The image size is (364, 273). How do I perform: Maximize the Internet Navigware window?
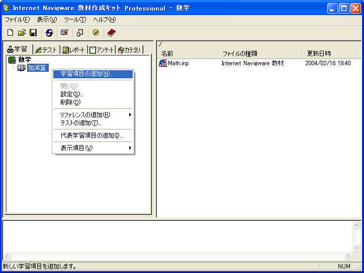[344, 9]
